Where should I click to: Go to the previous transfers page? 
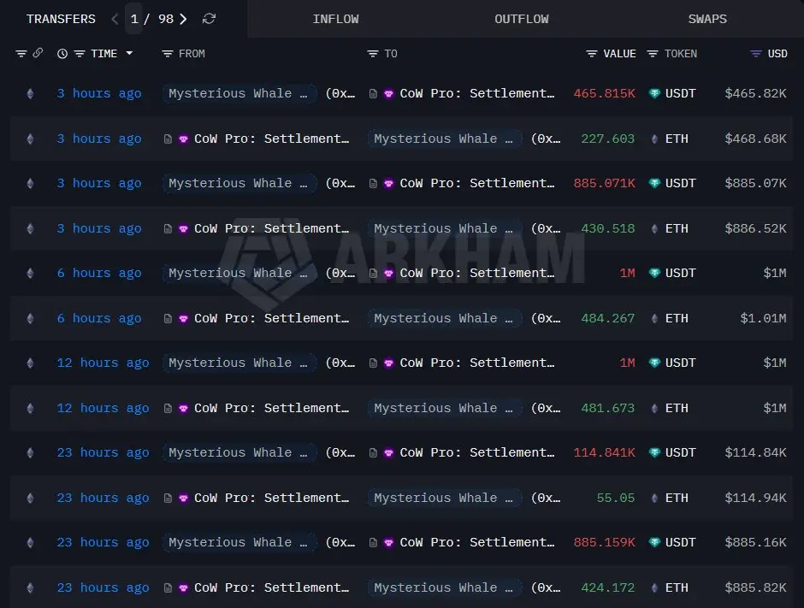click(115, 19)
